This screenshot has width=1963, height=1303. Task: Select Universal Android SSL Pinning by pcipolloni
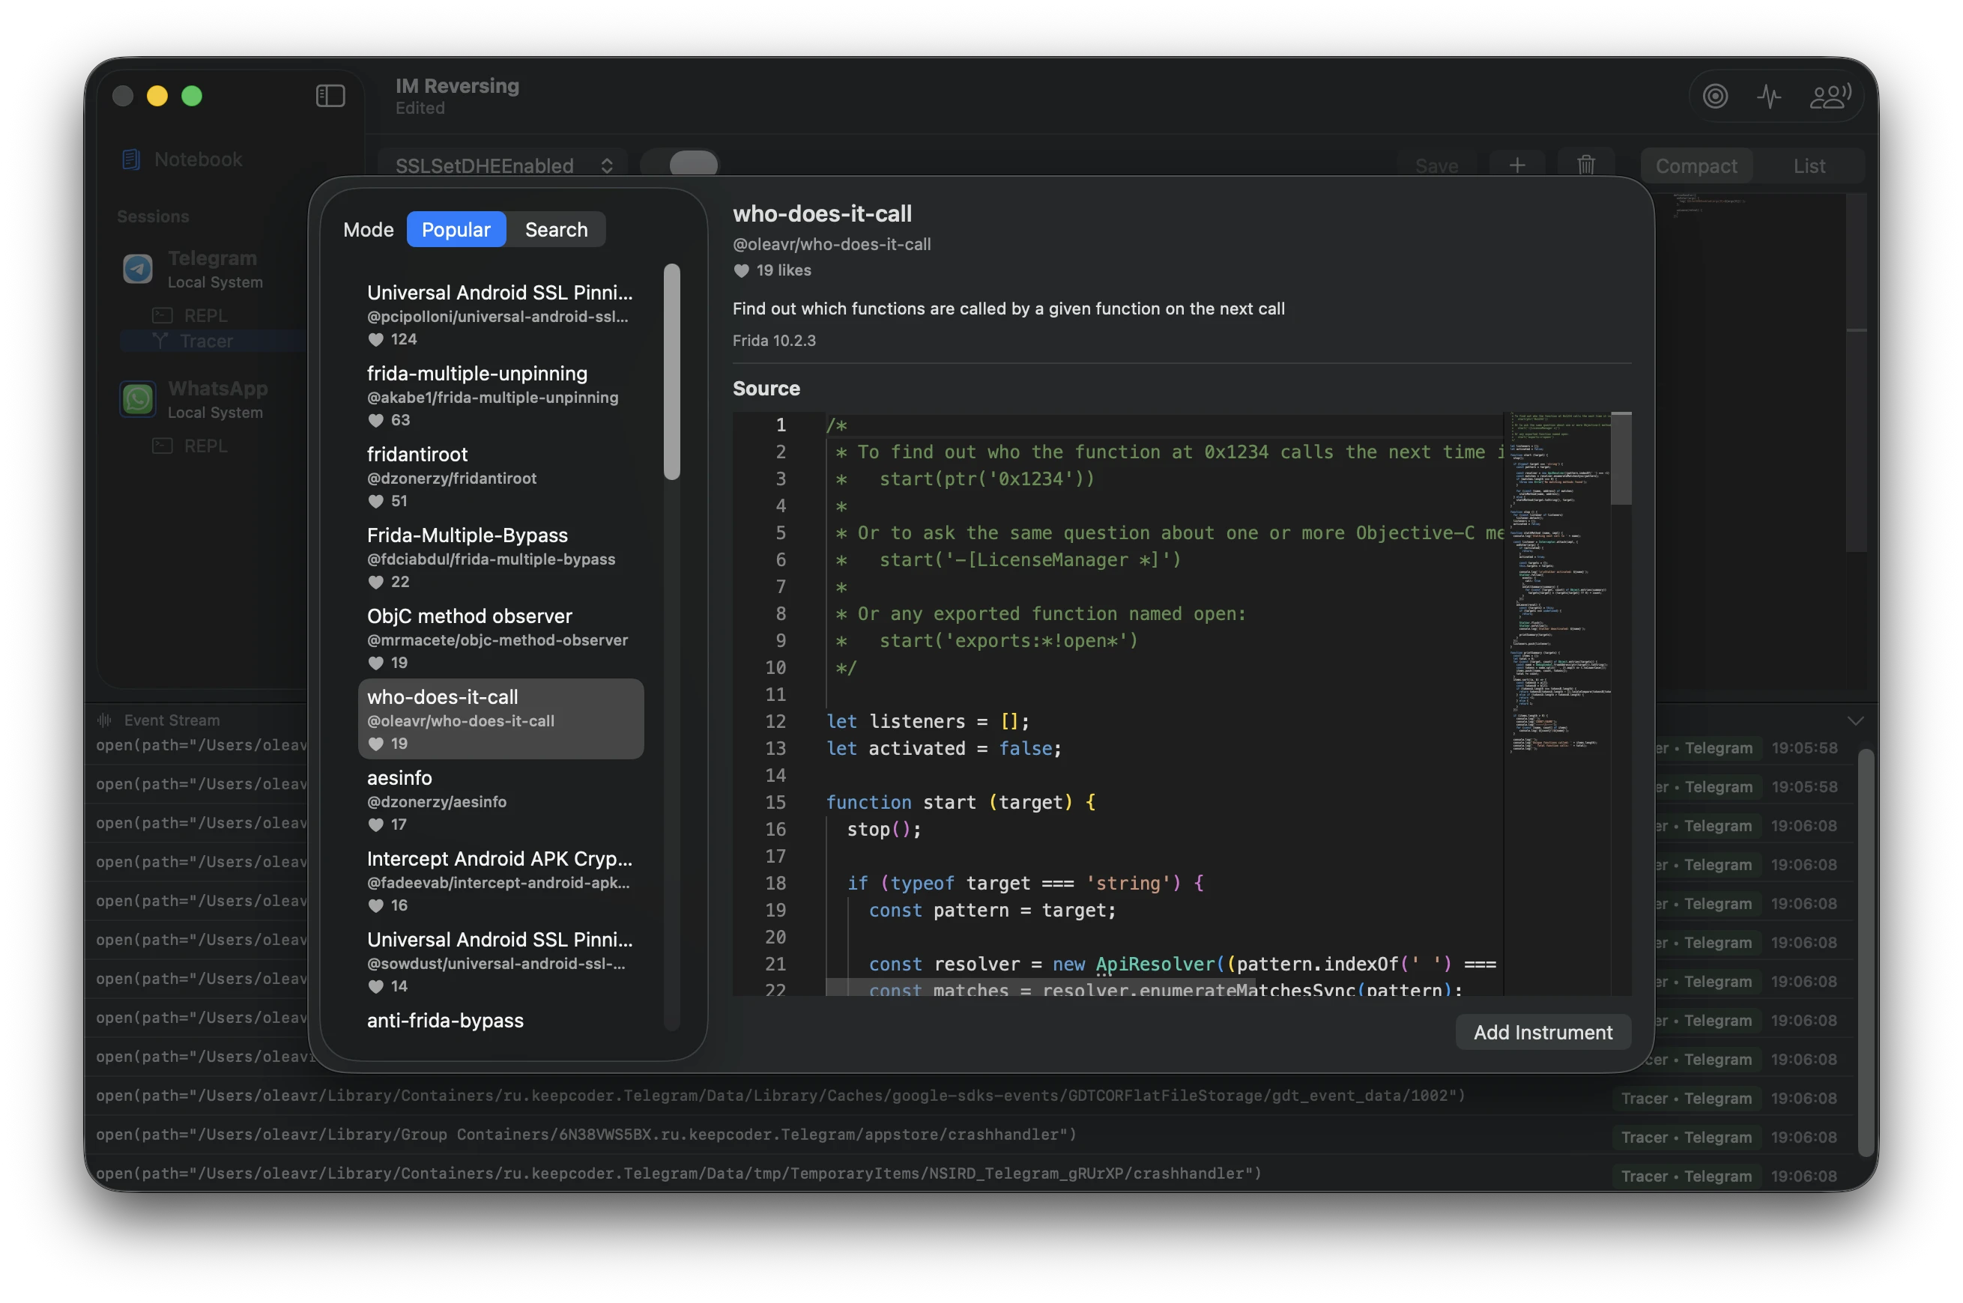(500, 315)
